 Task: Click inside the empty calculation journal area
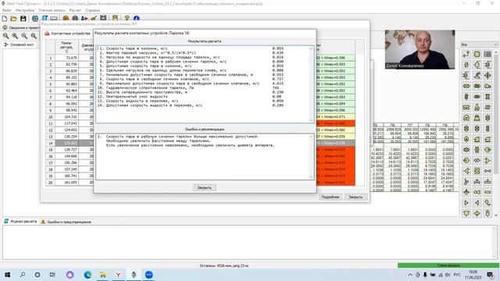(248, 242)
